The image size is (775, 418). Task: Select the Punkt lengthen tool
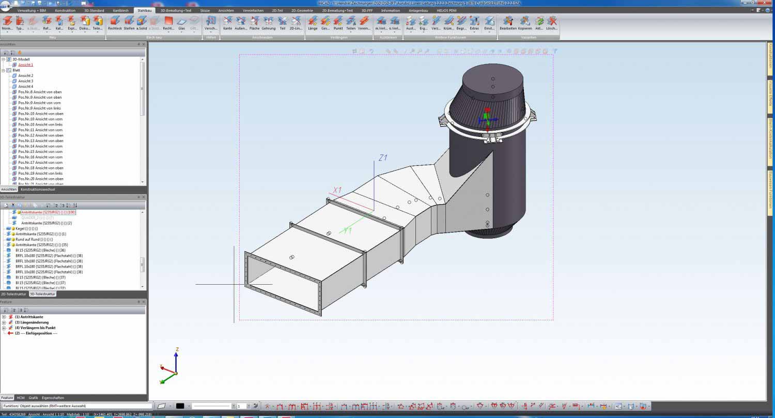point(338,23)
